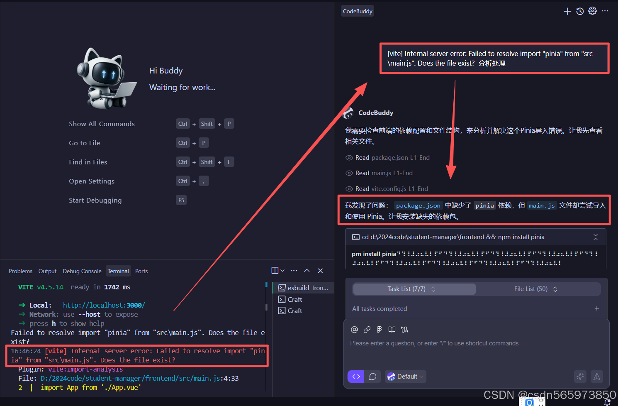Image resolution: width=618 pixels, height=406 pixels.
Task: Open CodeBuddy chat history clock icon
Action: click(x=580, y=11)
